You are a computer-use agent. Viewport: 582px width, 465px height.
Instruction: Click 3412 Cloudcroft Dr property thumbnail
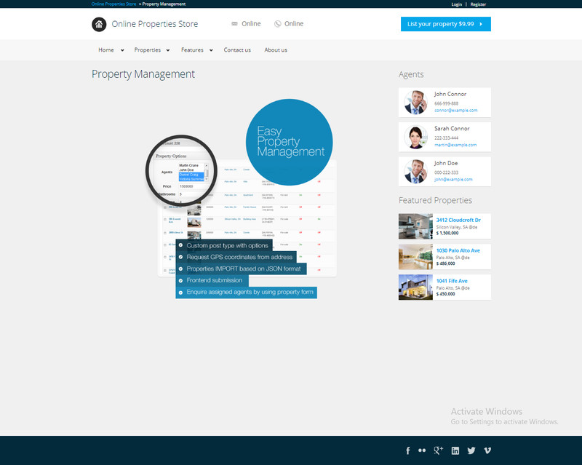tap(415, 226)
